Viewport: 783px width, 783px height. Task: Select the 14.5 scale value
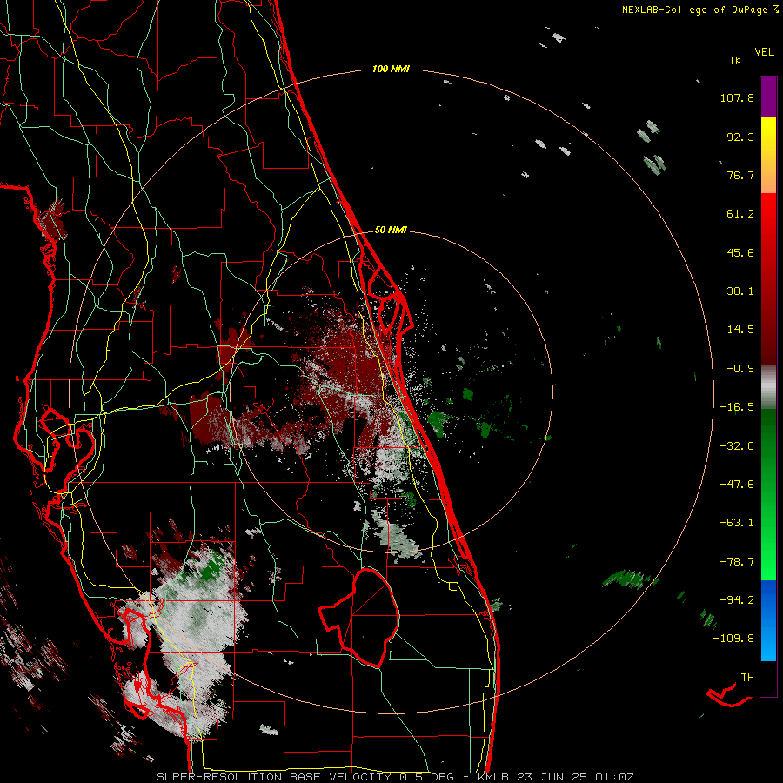click(740, 330)
